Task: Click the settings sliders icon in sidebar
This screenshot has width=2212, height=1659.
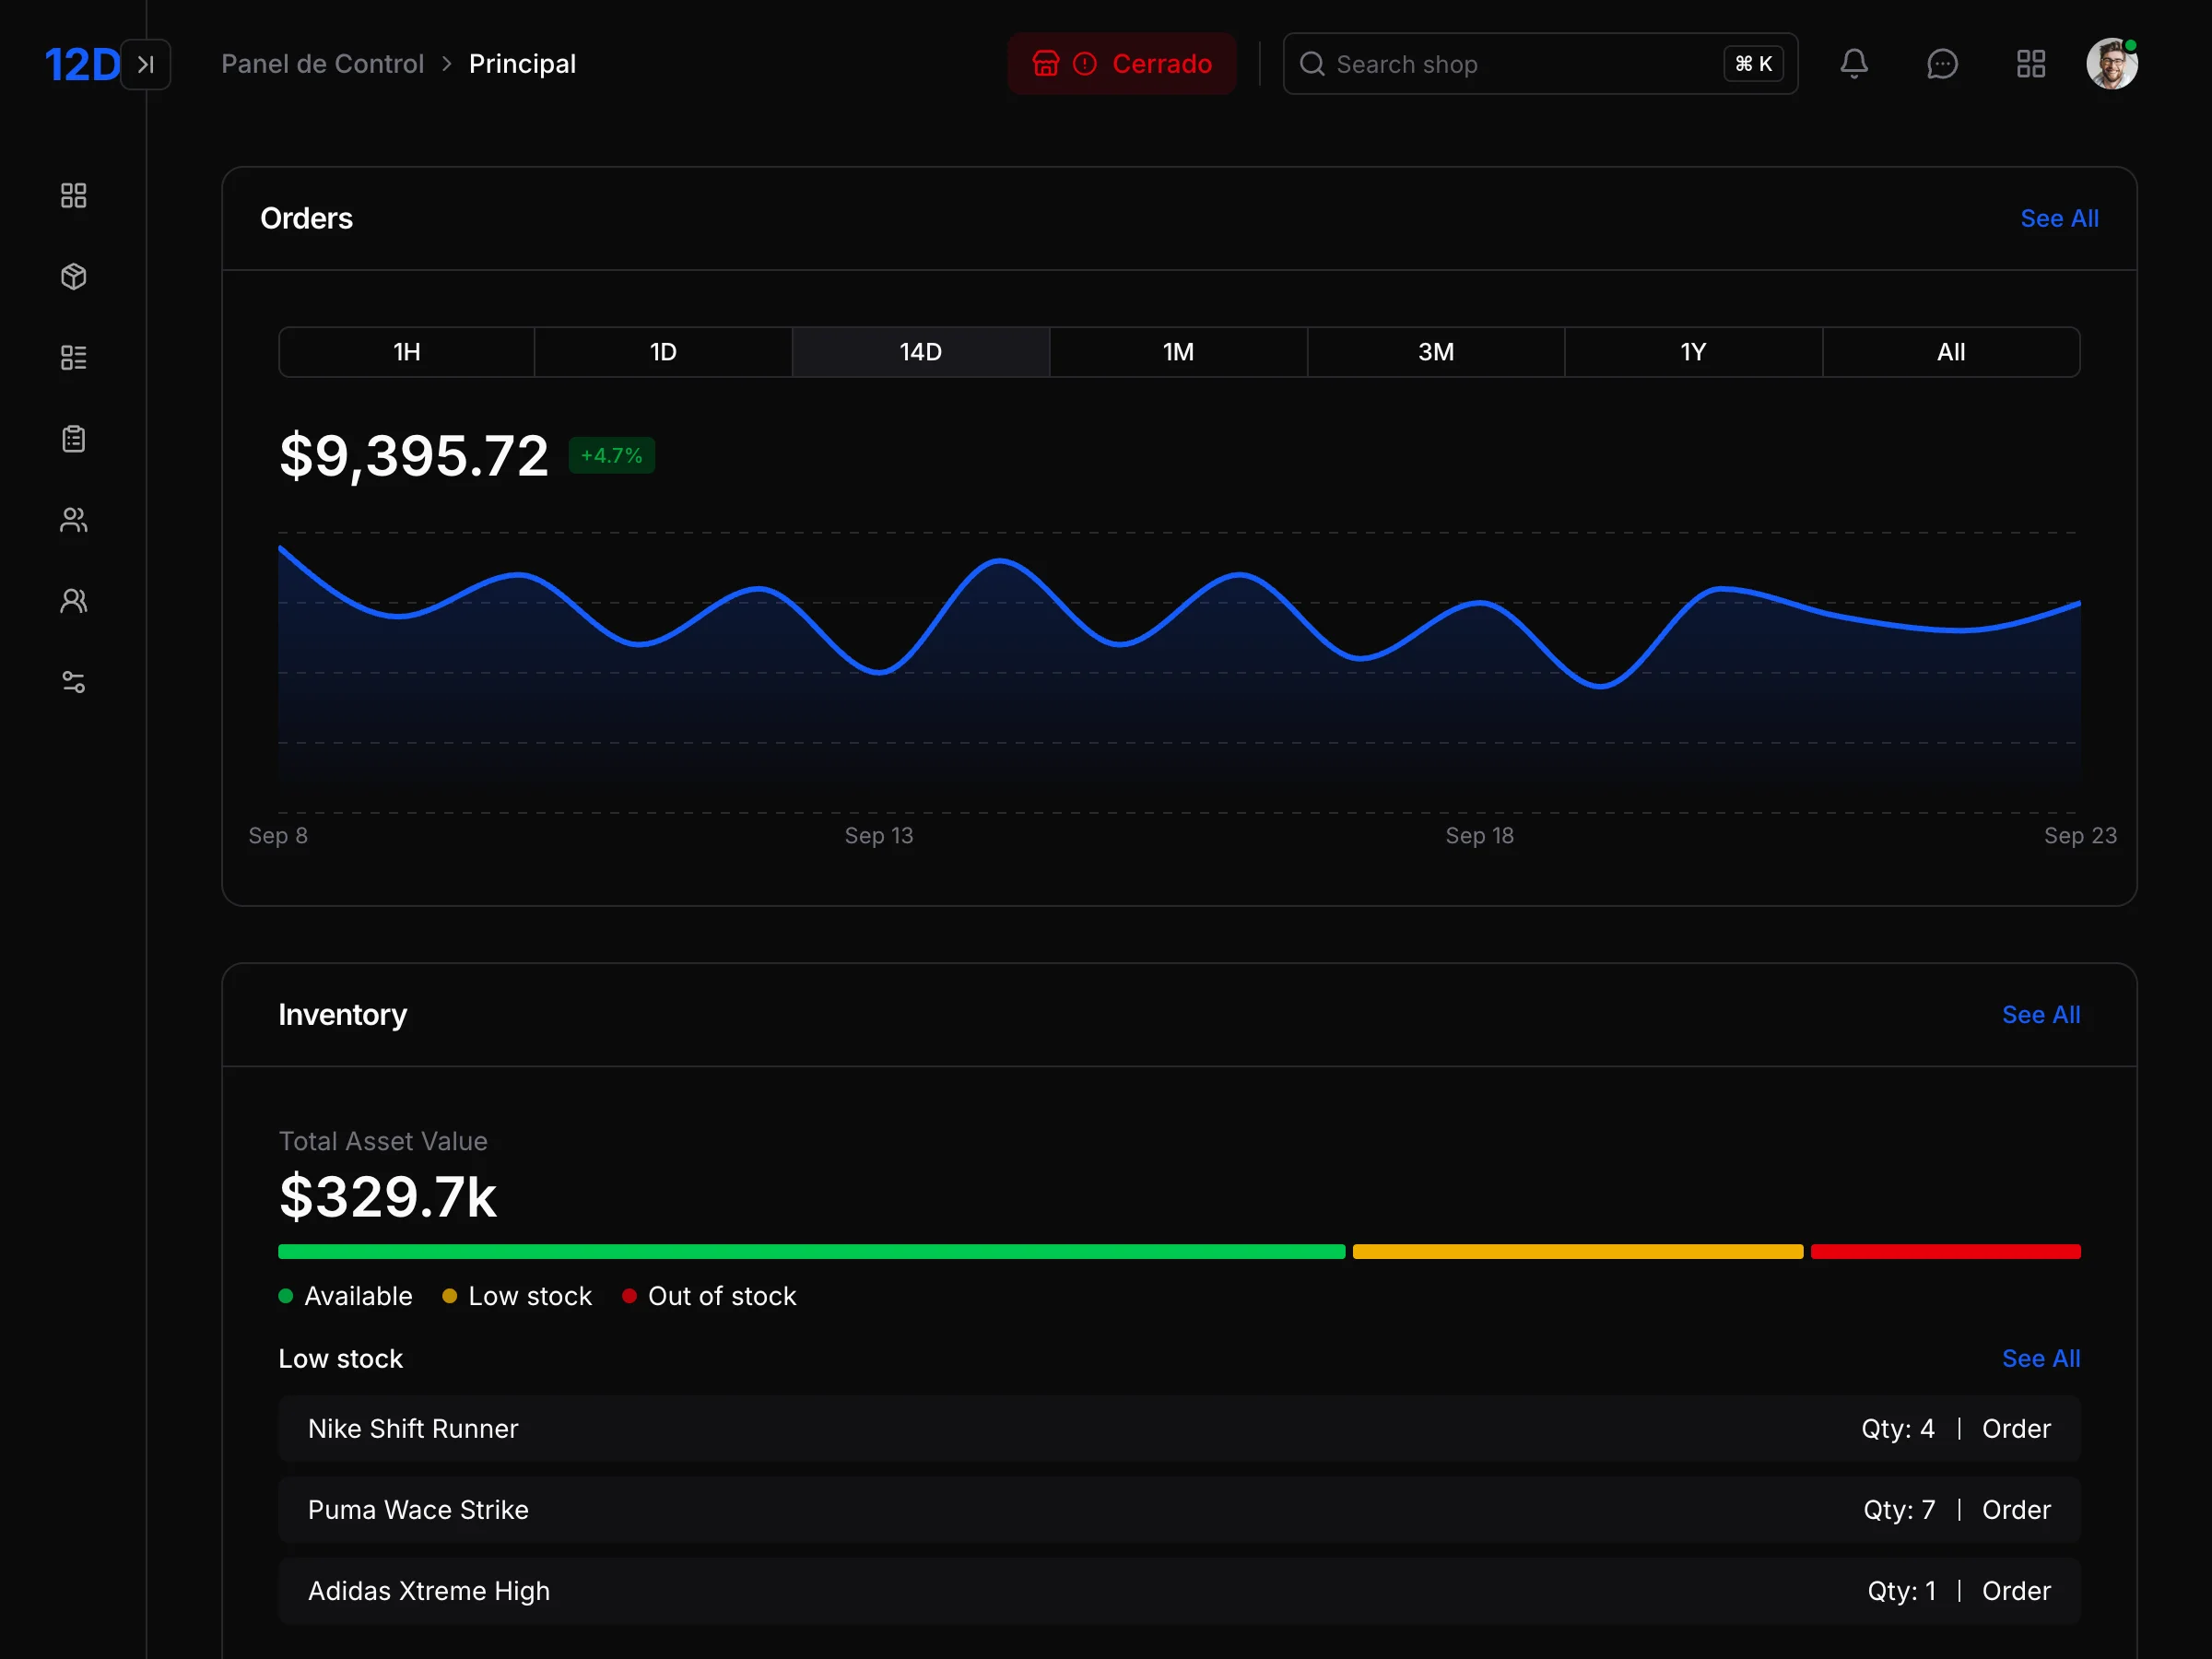Action: [x=73, y=682]
